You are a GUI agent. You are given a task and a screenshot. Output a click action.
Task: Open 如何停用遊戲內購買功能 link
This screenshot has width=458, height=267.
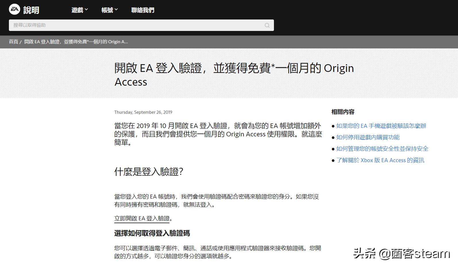(x=368, y=137)
